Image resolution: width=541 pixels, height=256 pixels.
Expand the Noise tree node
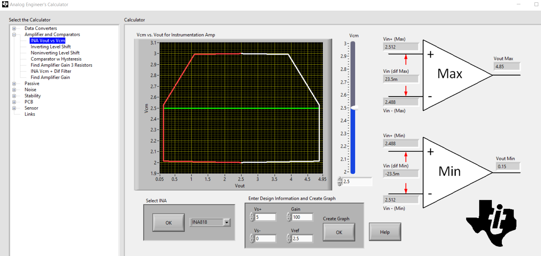point(14,90)
